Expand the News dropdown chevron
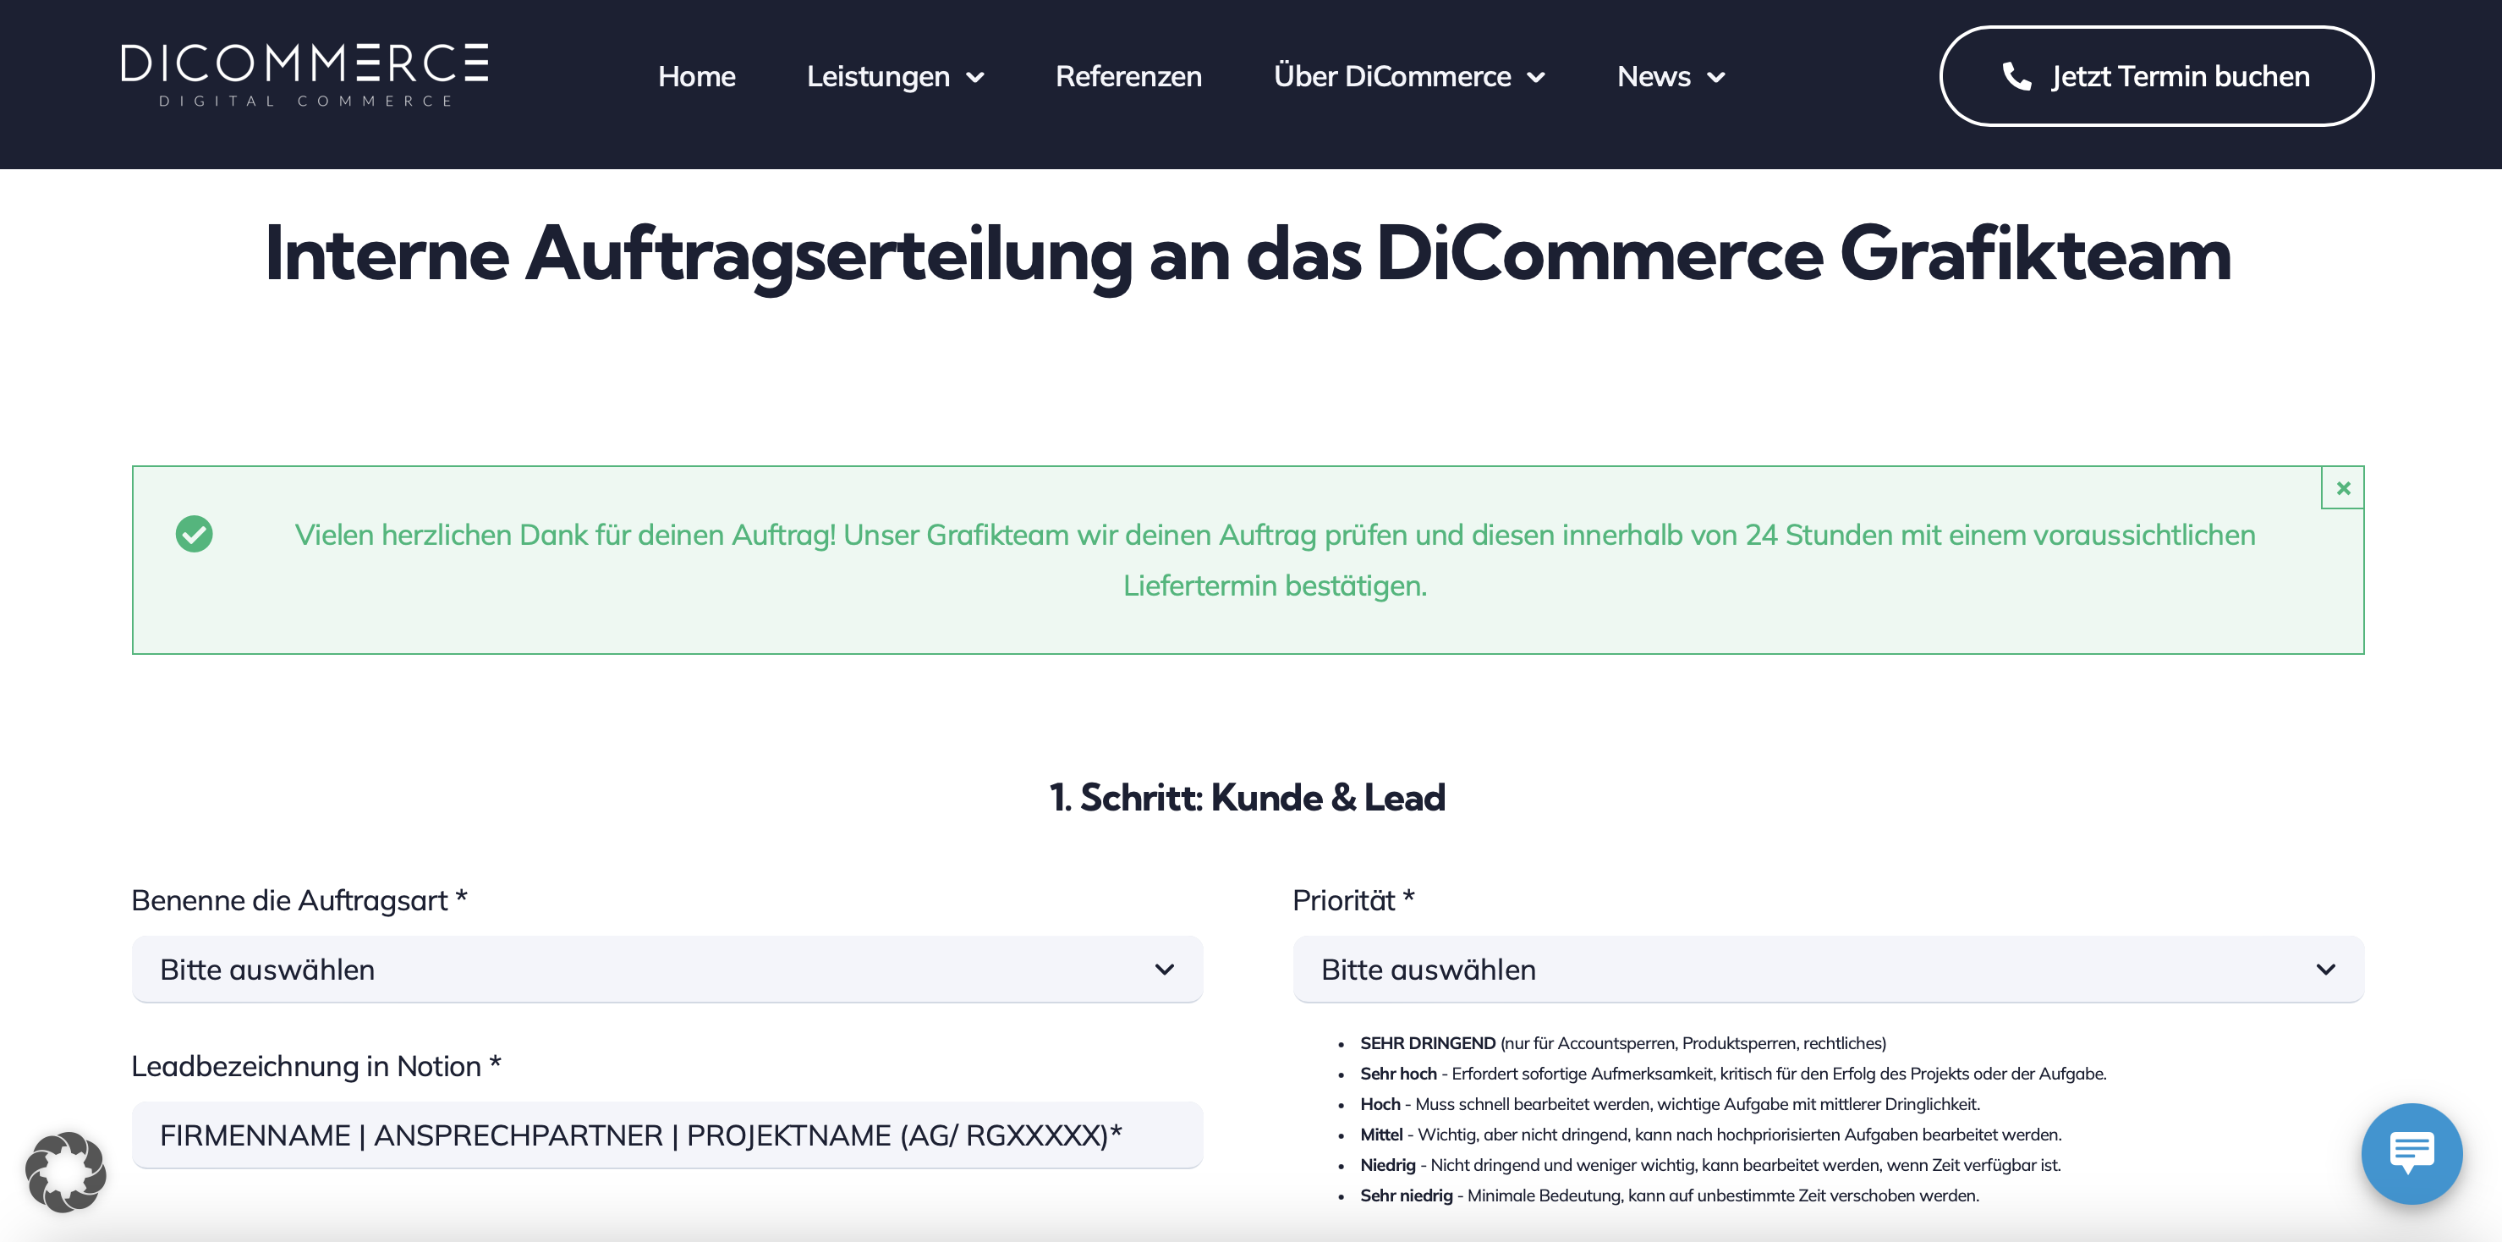This screenshot has width=2502, height=1242. click(1716, 78)
